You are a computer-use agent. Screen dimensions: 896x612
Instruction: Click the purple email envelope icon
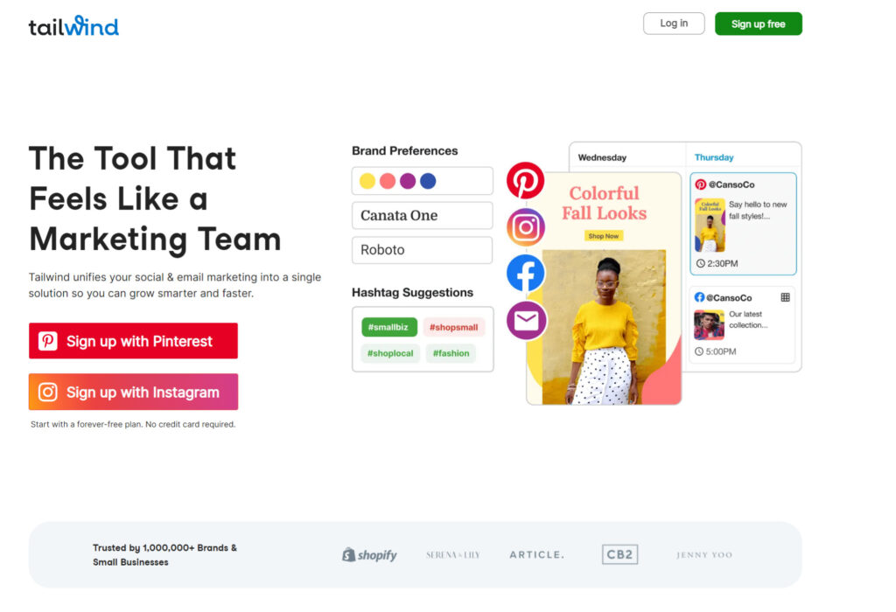coord(526,320)
